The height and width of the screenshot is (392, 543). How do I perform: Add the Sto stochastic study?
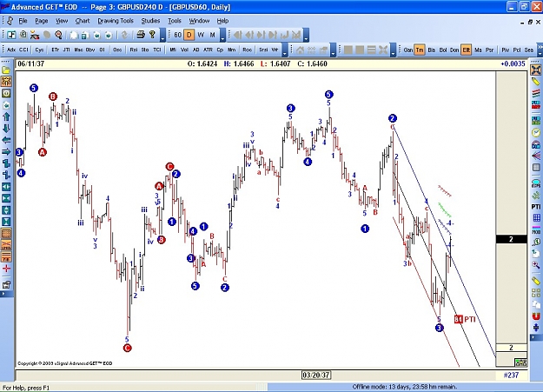pyautogui.click(x=145, y=50)
